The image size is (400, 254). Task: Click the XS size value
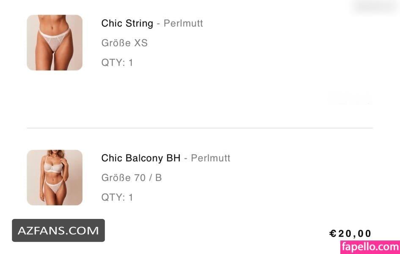click(x=141, y=43)
